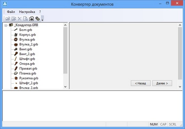This screenshot has height=129, width=185.
Task: Click the Втулка.grb ring icon
Action: tap(16, 39)
